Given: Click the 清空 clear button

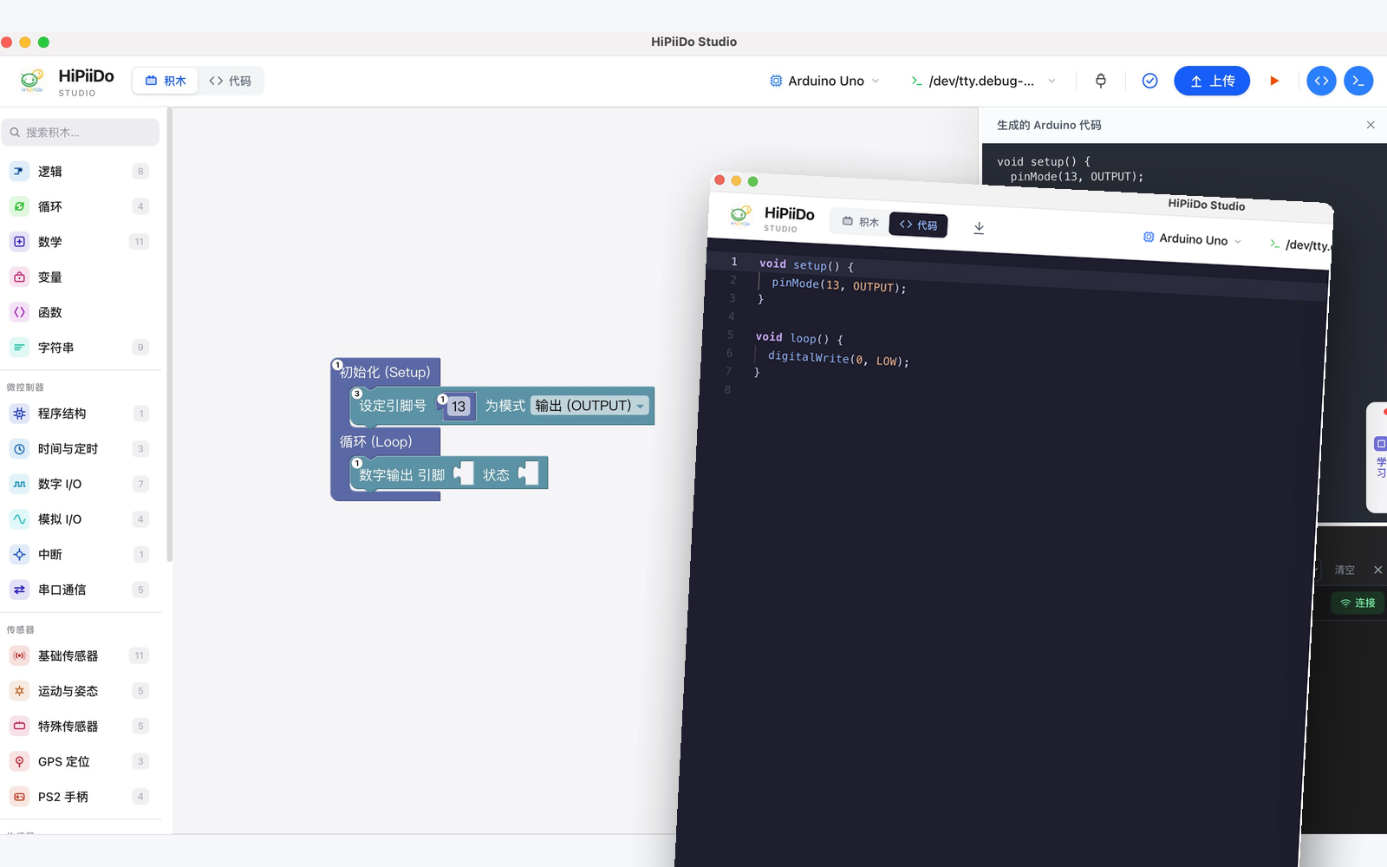Looking at the screenshot, I should (1345, 570).
